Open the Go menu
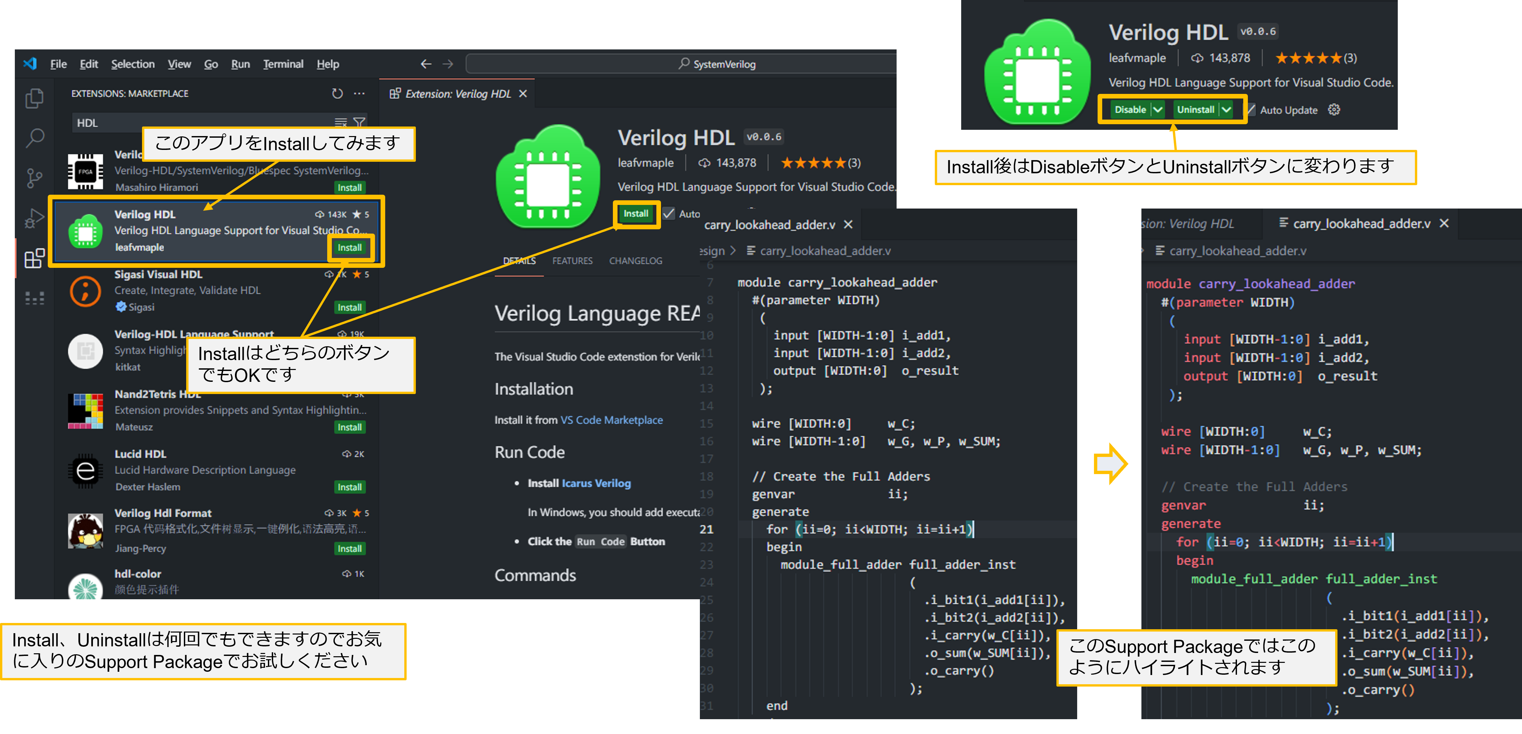 (211, 64)
